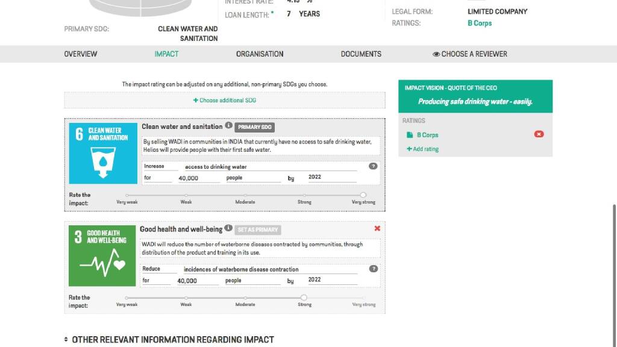Click the good health impact slider handle
Image resolution: width=617 pixels, height=347 pixels.
click(304, 298)
